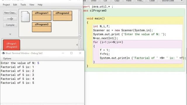Click the code line 'void main()'
Screen dimensions: 187x105
(x=96, y=18)
